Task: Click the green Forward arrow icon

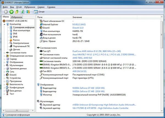Action: (11, 12)
